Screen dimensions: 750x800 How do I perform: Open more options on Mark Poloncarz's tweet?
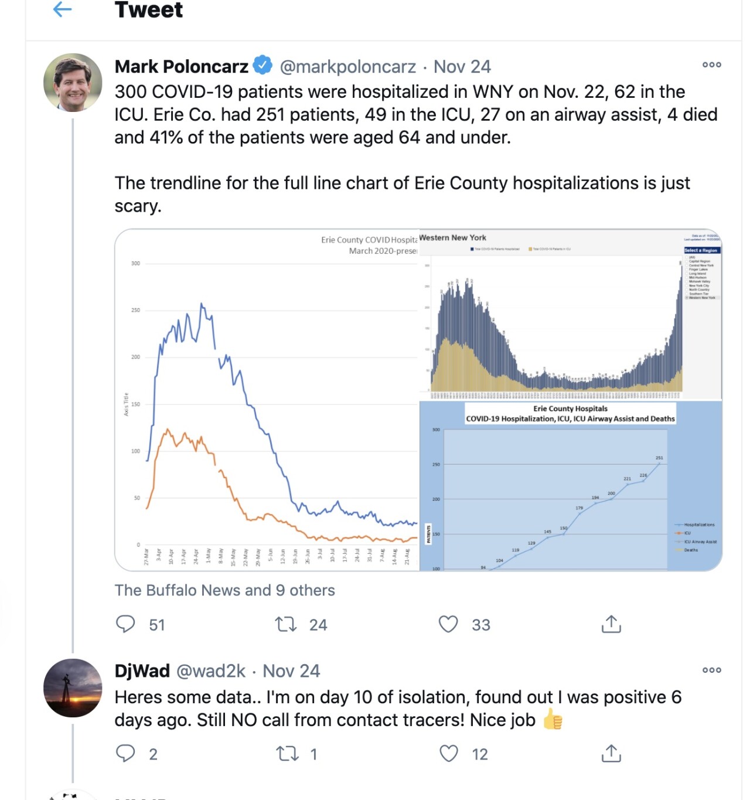[x=711, y=64]
